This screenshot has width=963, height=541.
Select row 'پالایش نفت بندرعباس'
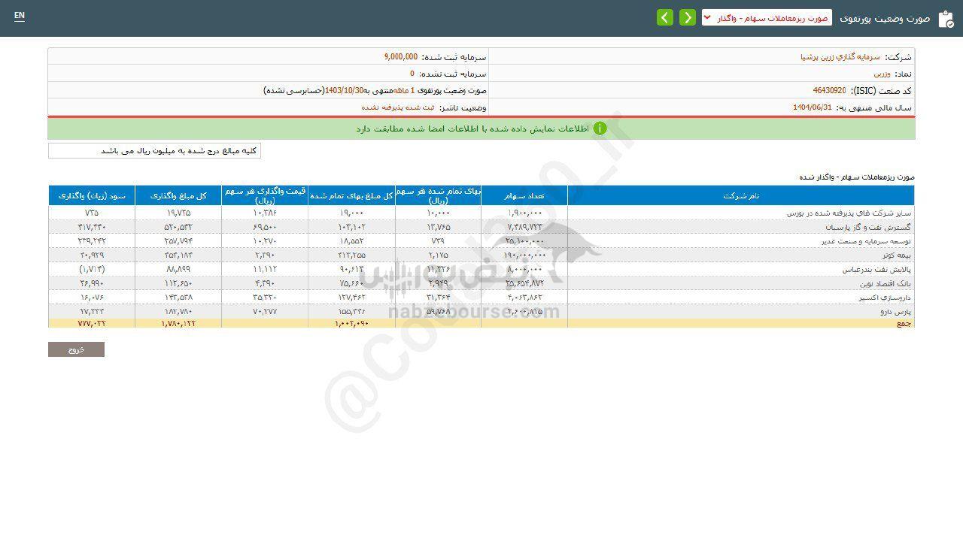pyautogui.click(x=481, y=269)
